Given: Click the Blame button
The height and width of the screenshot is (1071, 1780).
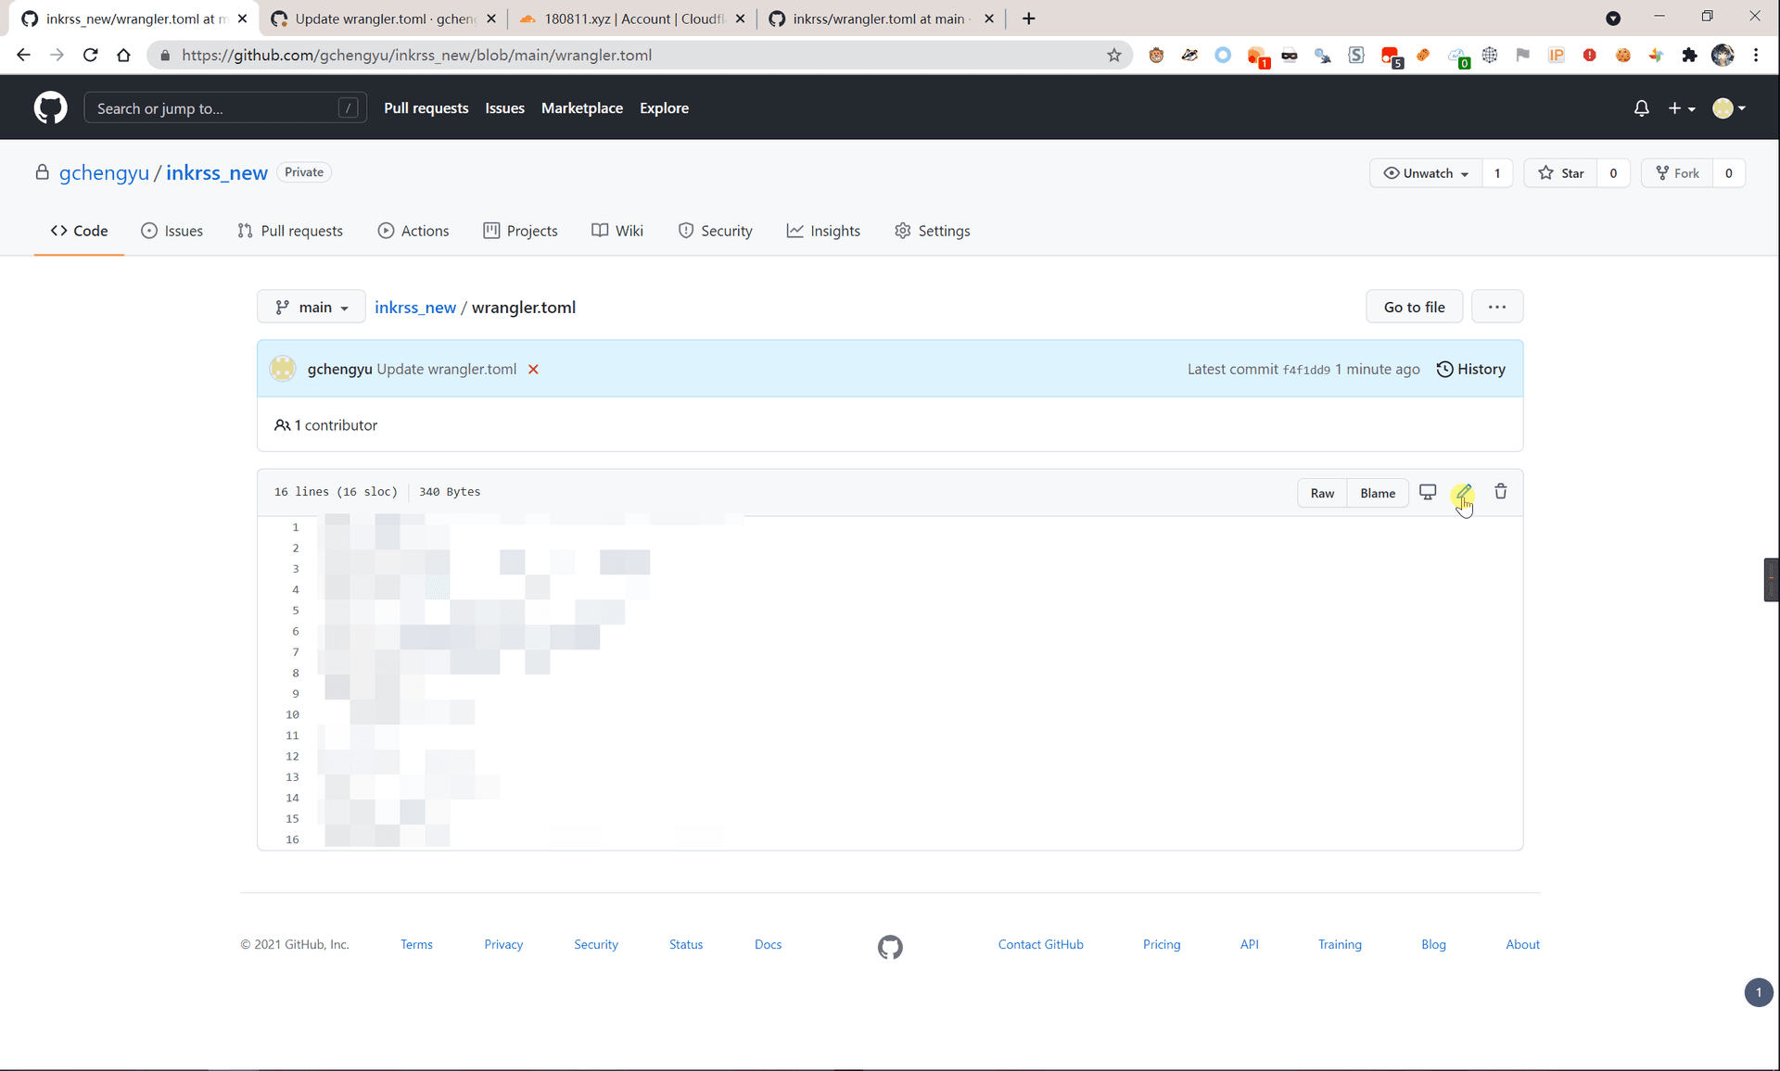Looking at the screenshot, I should tap(1377, 493).
